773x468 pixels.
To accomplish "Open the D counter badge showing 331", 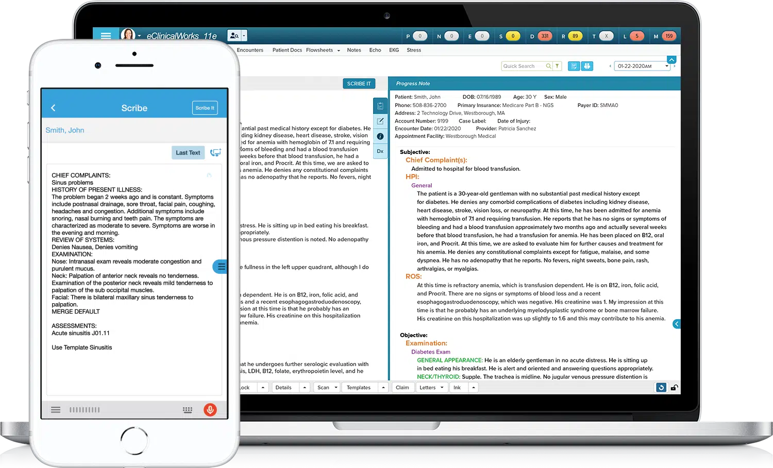I will tap(545, 36).
